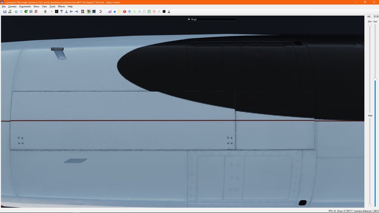The height and width of the screenshot is (213, 379).
Task: Open the File menu
Action: 4,6
